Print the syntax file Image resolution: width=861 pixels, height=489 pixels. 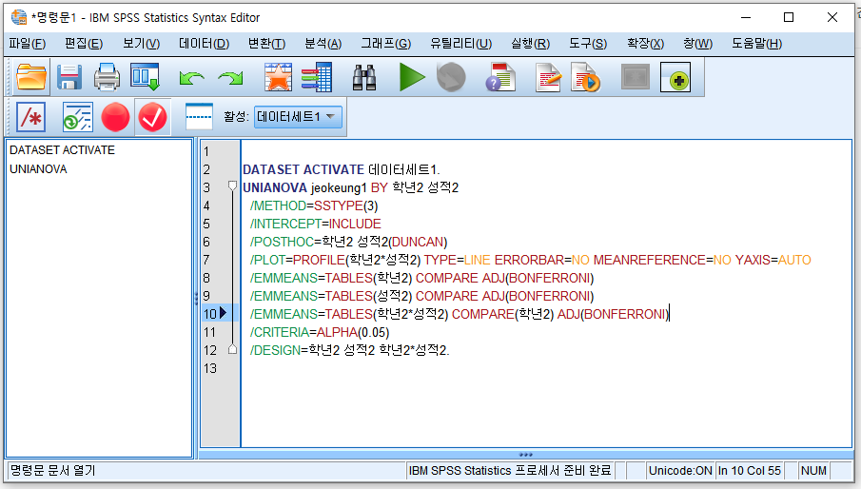pos(107,77)
